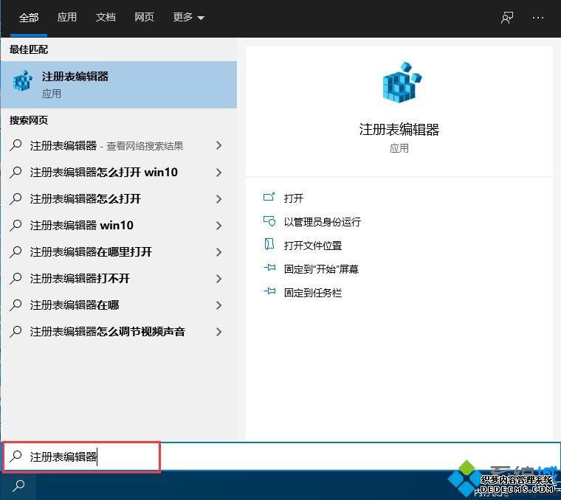The height and width of the screenshot is (500, 561).
Task: Open the three-dot options menu
Action: click(x=538, y=18)
